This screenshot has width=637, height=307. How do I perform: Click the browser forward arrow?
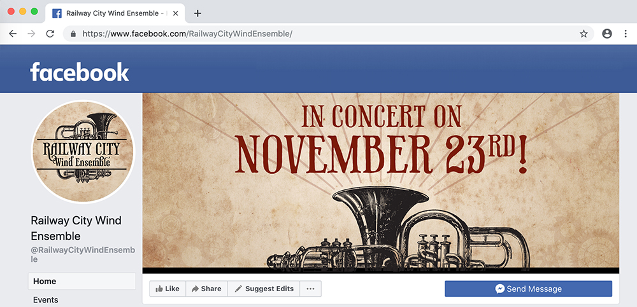click(x=31, y=34)
